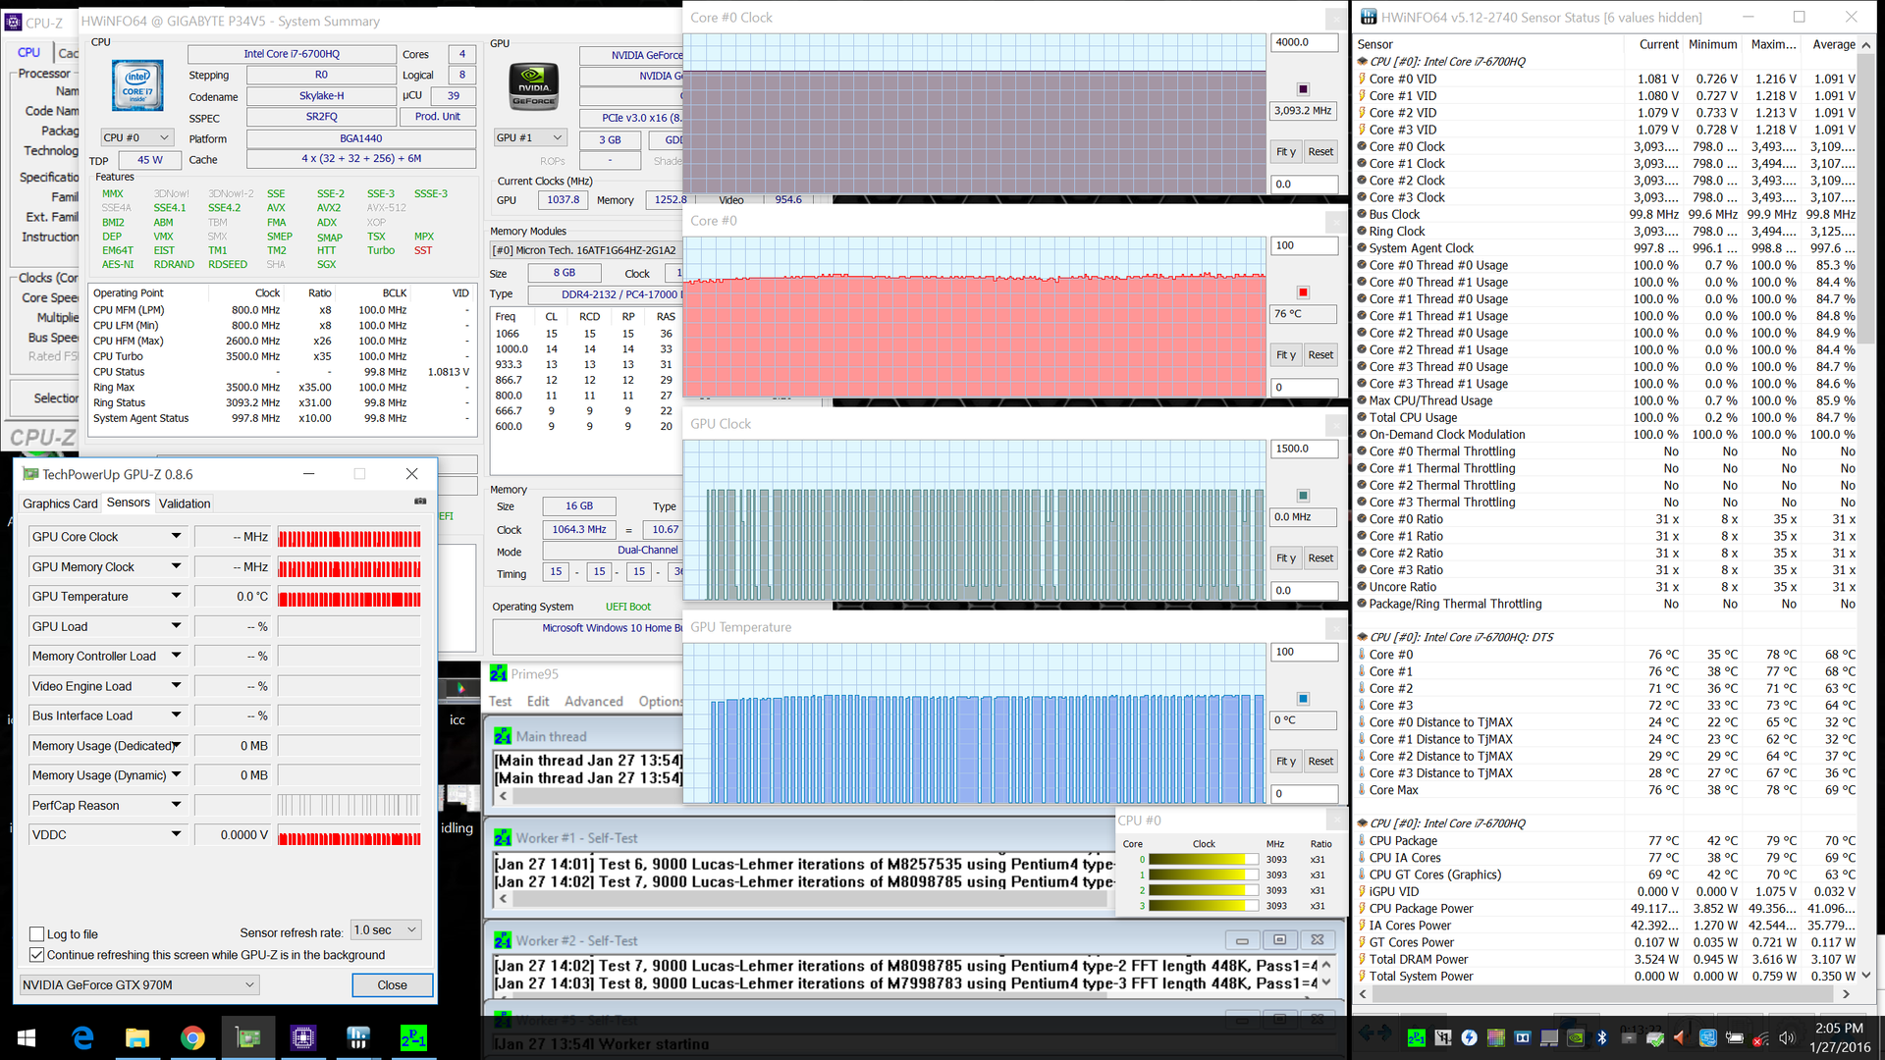Image resolution: width=1885 pixels, height=1060 pixels.
Task: Click the battery power tray icon
Action: [1734, 1037]
